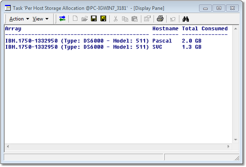The width and height of the screenshot is (246, 167).
Task: Click the New document toolbar icon
Action: pyautogui.click(x=75, y=19)
